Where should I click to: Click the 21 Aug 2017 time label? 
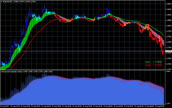(5, 106)
